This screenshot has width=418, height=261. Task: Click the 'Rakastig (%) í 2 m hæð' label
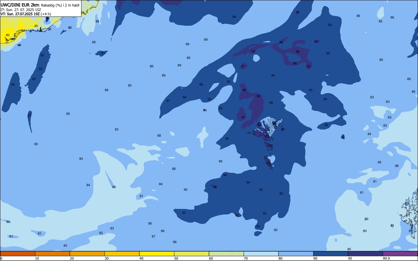(x=60, y=5)
